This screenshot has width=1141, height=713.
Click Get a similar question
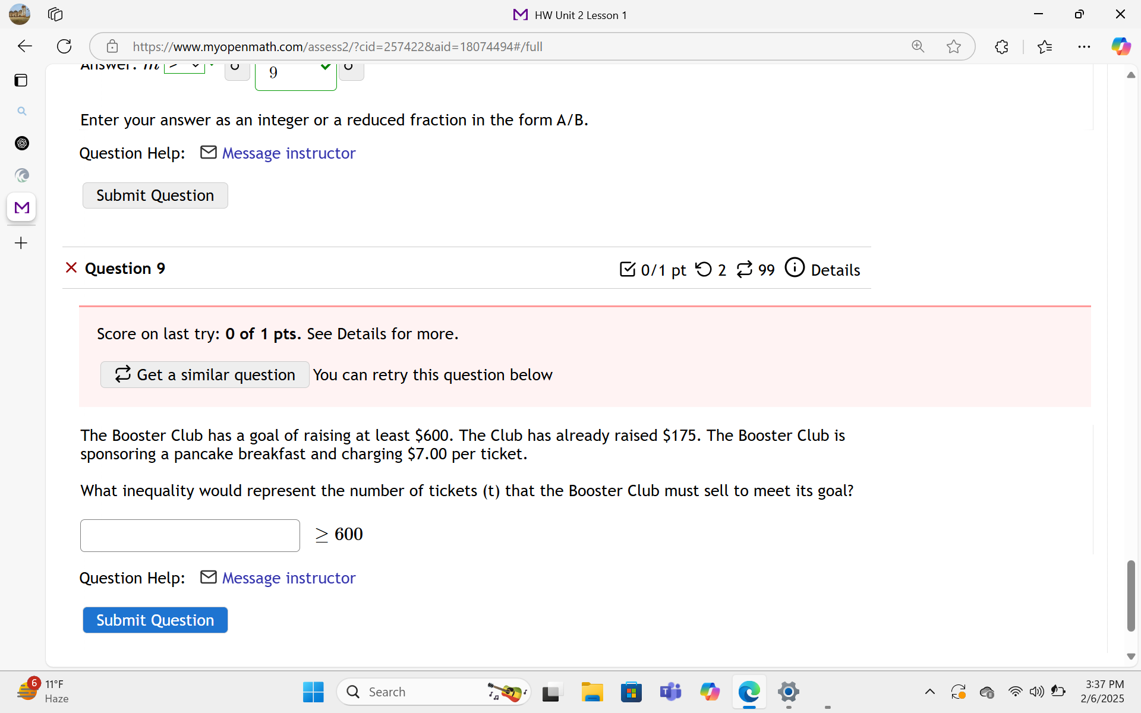204,374
